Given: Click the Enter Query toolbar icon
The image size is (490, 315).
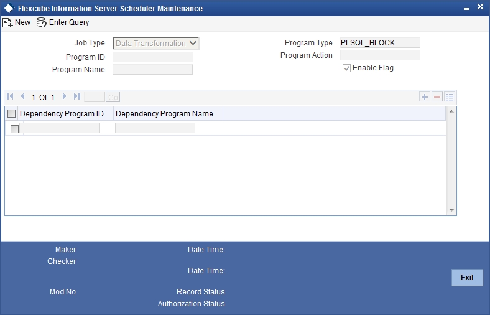Looking at the screenshot, I should [x=41, y=22].
